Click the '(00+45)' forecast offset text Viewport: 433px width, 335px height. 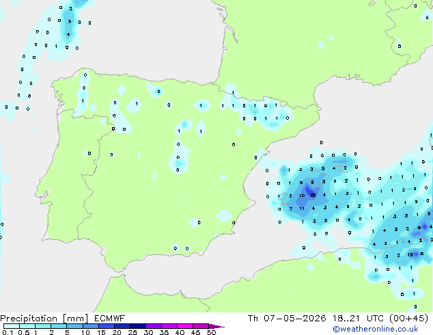click(x=409, y=319)
